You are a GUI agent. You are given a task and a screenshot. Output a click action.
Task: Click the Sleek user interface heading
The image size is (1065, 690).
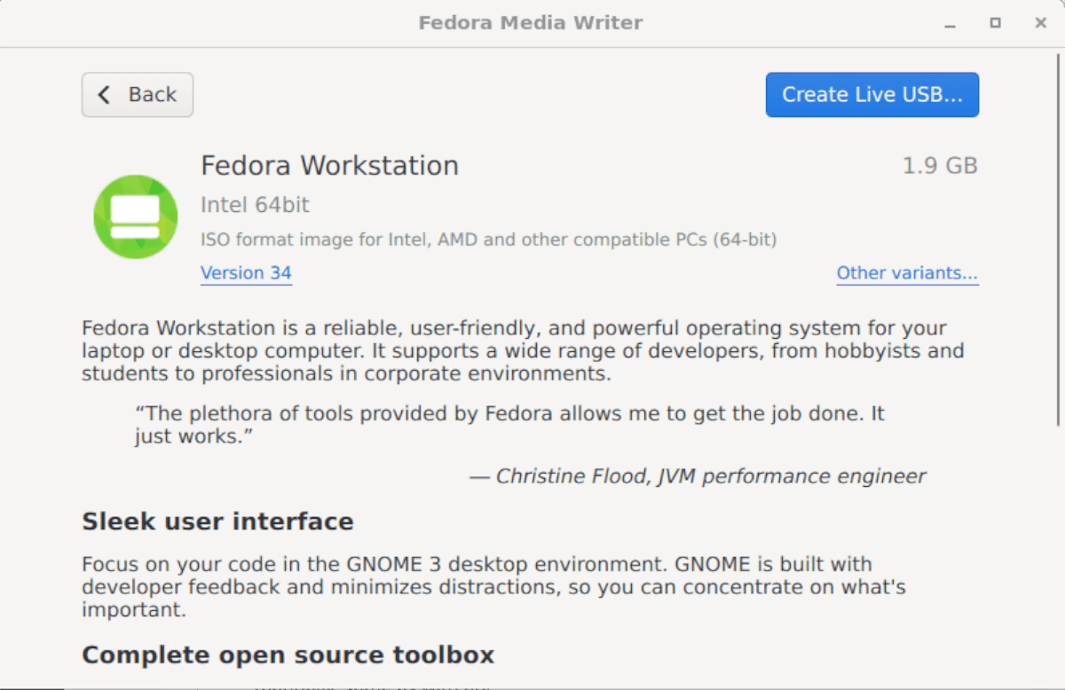tap(217, 521)
